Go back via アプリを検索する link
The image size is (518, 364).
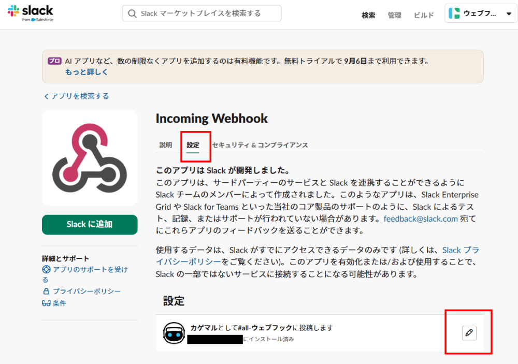pyautogui.click(x=80, y=96)
